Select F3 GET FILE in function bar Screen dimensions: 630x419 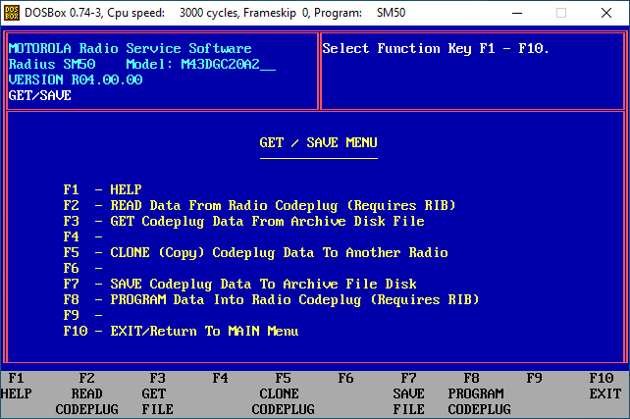pyautogui.click(x=157, y=393)
